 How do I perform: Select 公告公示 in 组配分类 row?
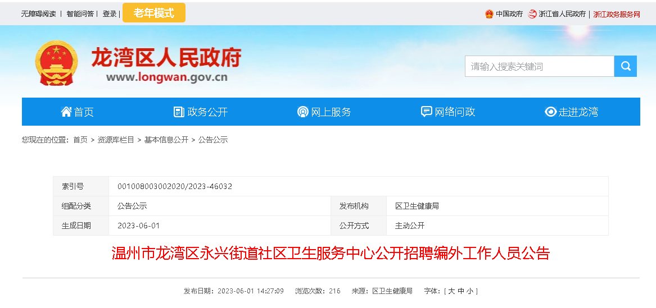point(132,206)
